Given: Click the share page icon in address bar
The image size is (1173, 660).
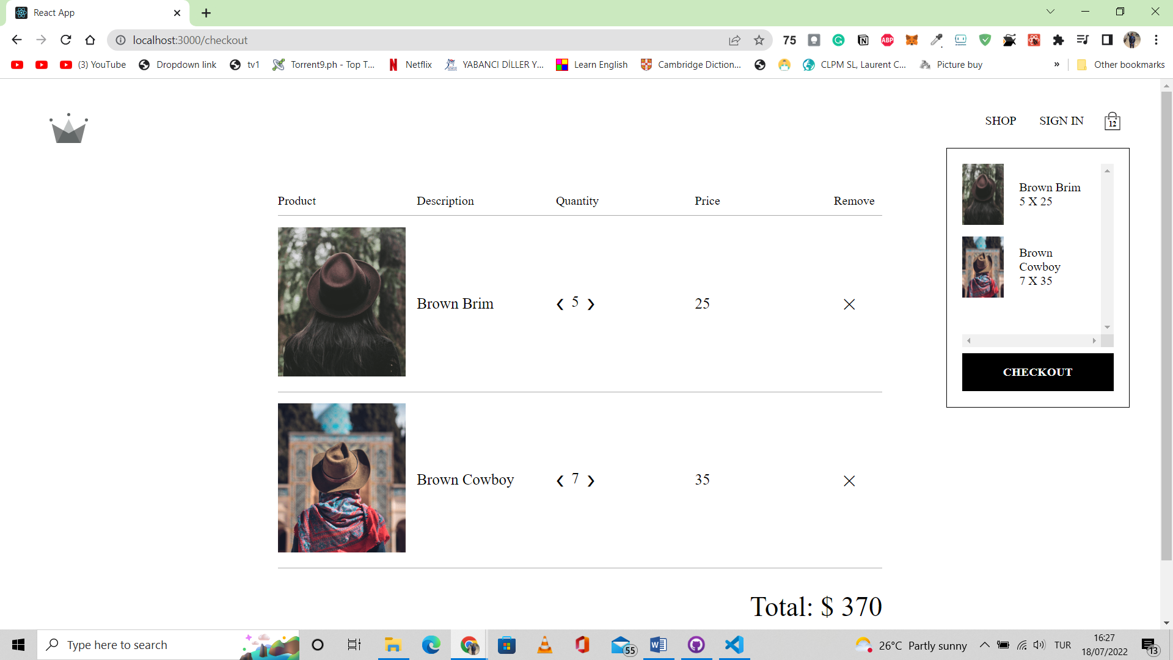Looking at the screenshot, I should coord(734,40).
